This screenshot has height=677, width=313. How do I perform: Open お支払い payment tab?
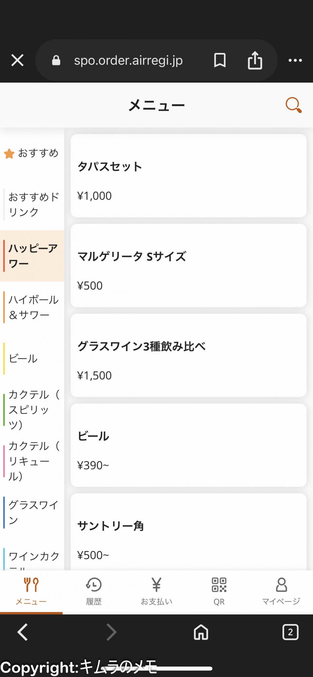(156, 591)
